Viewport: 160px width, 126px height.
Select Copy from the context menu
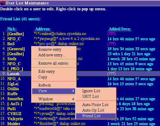pyautogui.click(x=43, y=77)
